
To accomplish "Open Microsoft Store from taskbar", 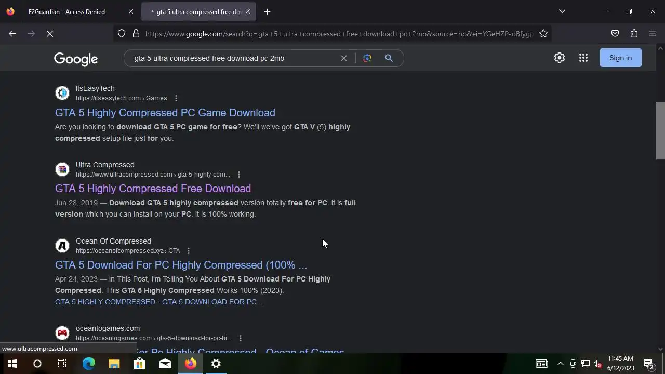I will [x=140, y=364].
